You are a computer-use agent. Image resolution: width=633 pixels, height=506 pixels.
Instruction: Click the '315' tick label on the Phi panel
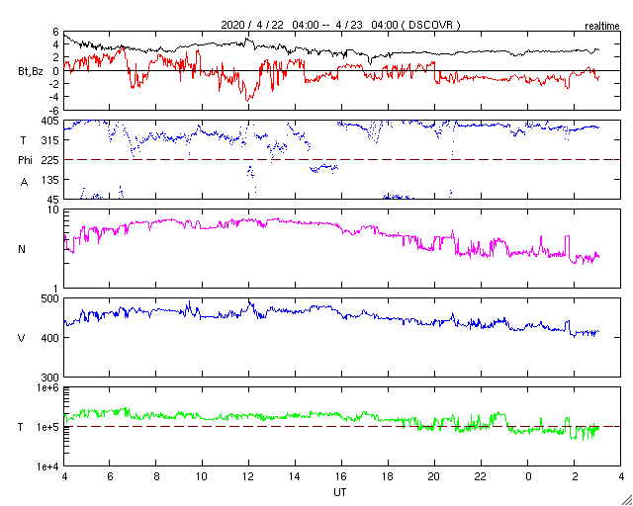tap(50, 140)
